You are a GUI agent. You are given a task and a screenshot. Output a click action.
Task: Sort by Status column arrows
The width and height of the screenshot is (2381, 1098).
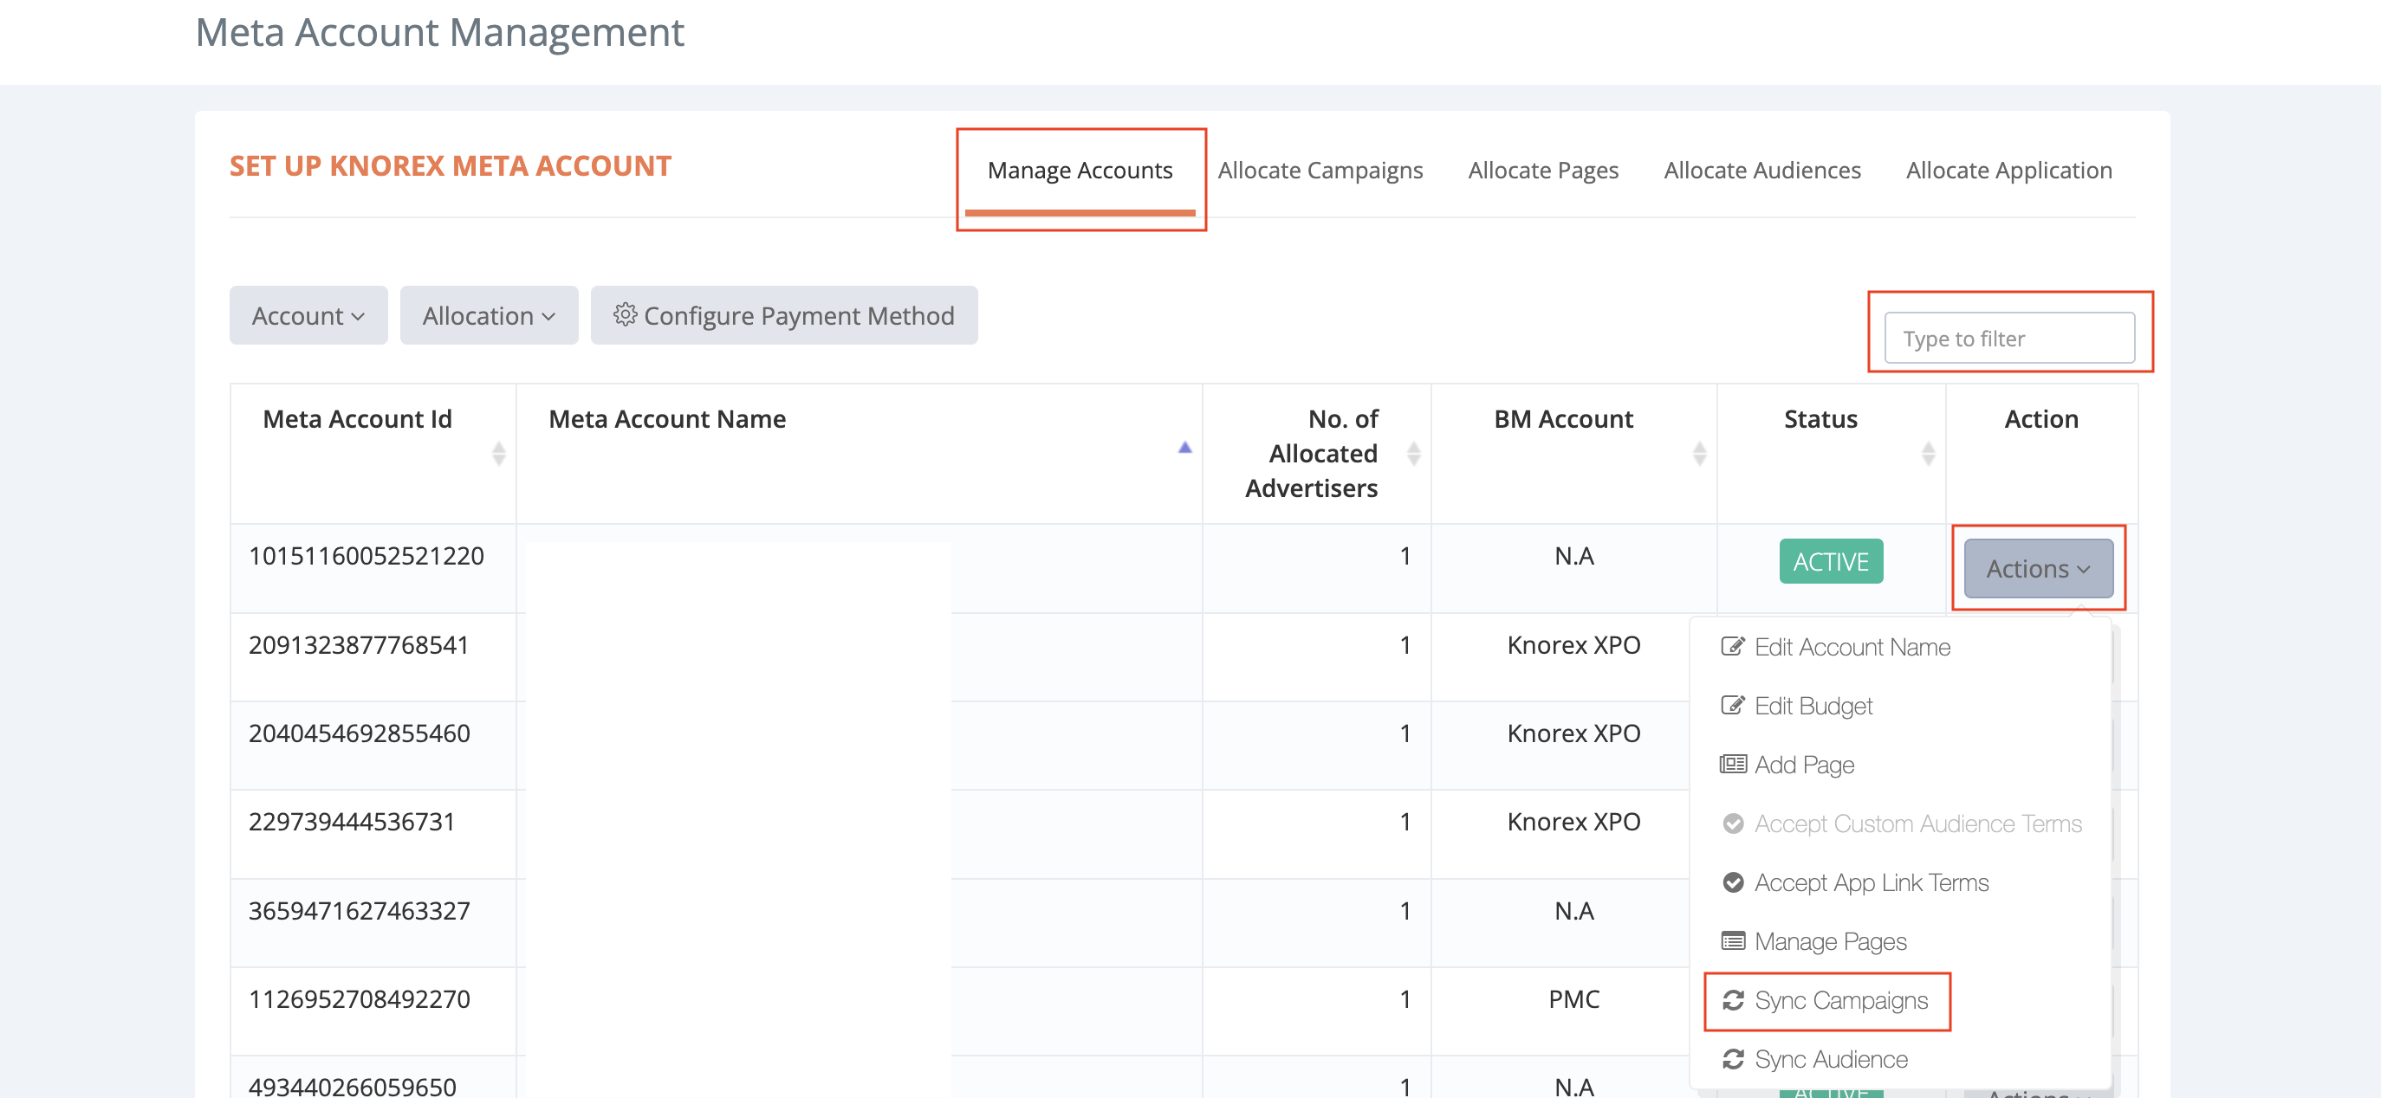click(x=1927, y=454)
